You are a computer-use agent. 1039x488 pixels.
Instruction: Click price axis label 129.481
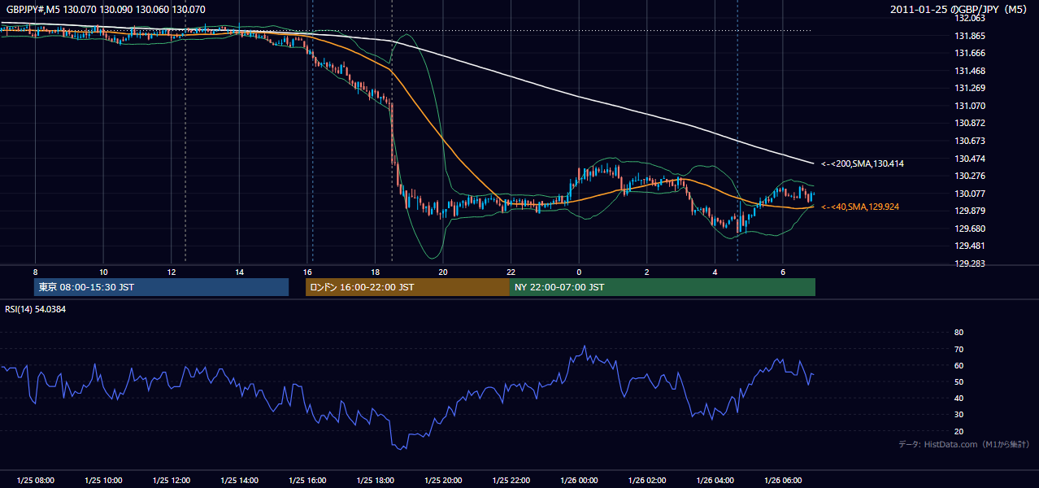click(970, 246)
